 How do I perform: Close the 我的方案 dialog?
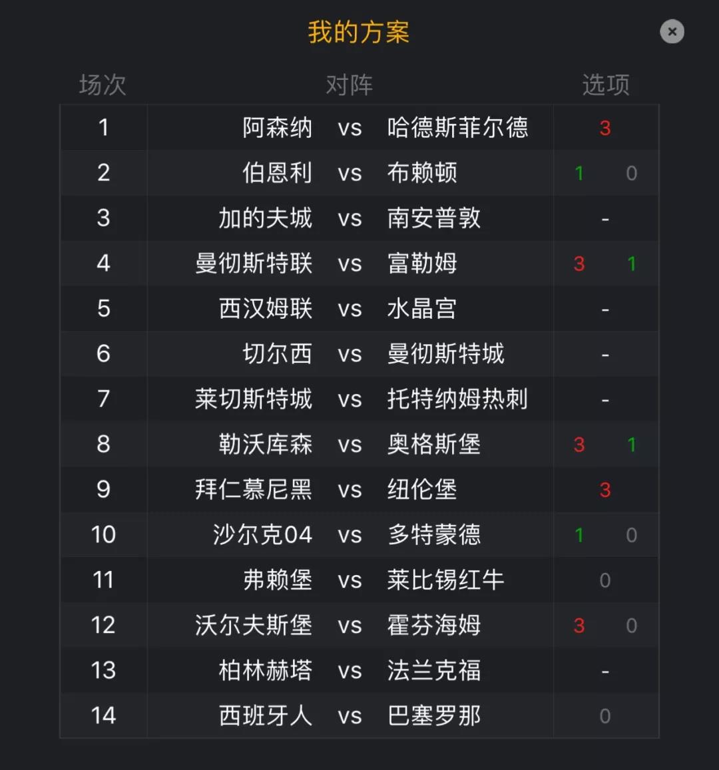click(672, 32)
